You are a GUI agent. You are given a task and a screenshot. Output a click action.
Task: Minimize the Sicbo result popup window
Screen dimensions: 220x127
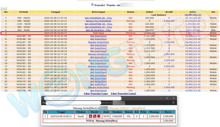tap(160, 98)
